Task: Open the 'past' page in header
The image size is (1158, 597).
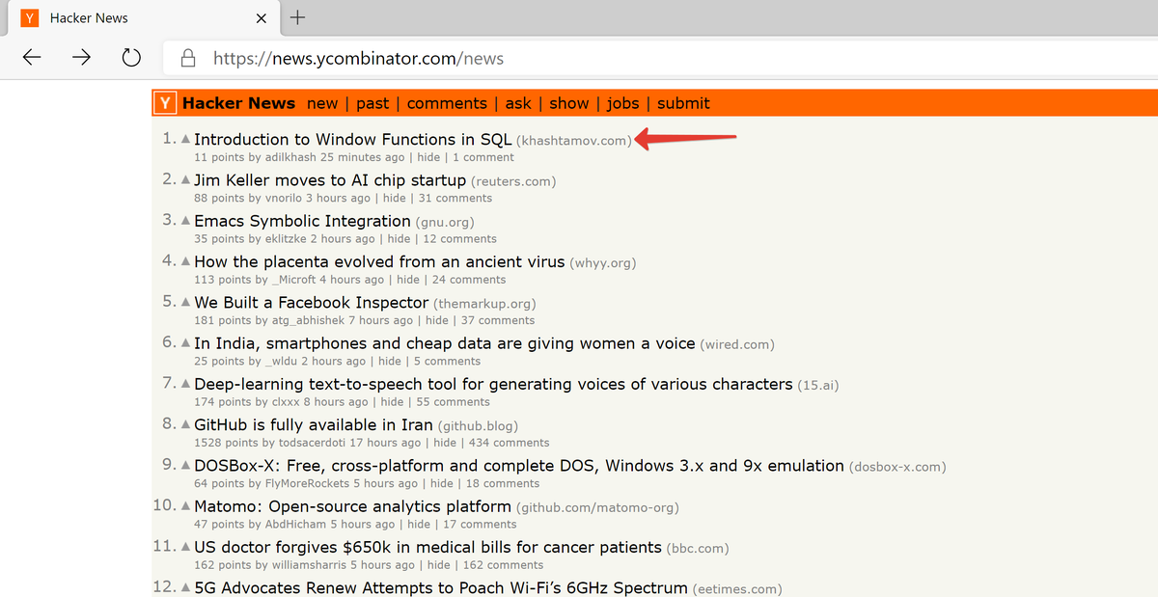Action: click(372, 103)
